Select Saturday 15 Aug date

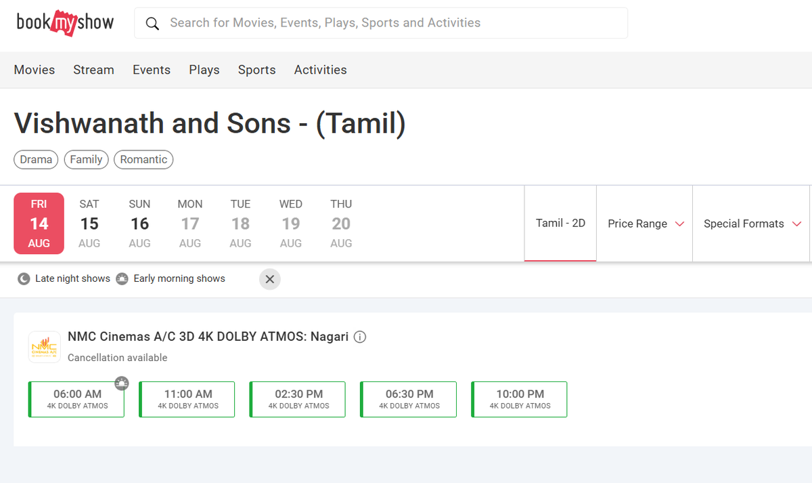point(89,224)
